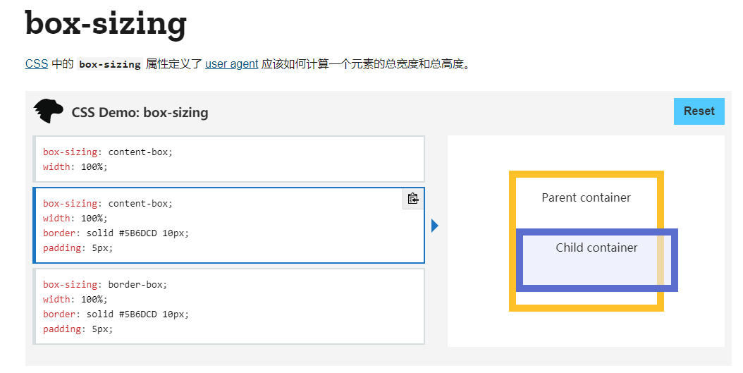Click the blue arrow beside the selected example
Image resolution: width=743 pixels, height=373 pixels.
click(435, 226)
